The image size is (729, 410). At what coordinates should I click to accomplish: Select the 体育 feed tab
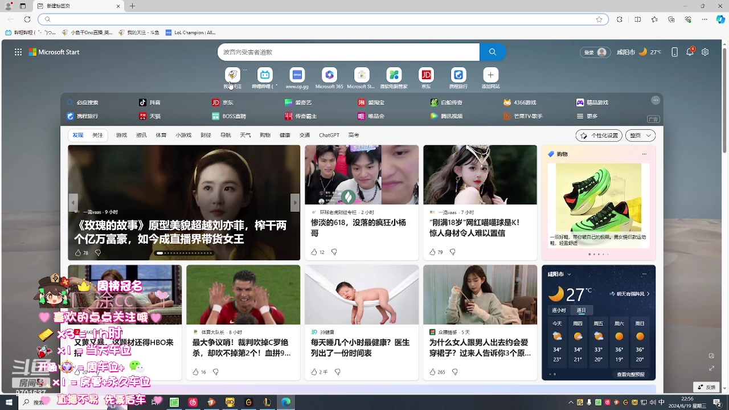[161, 135]
